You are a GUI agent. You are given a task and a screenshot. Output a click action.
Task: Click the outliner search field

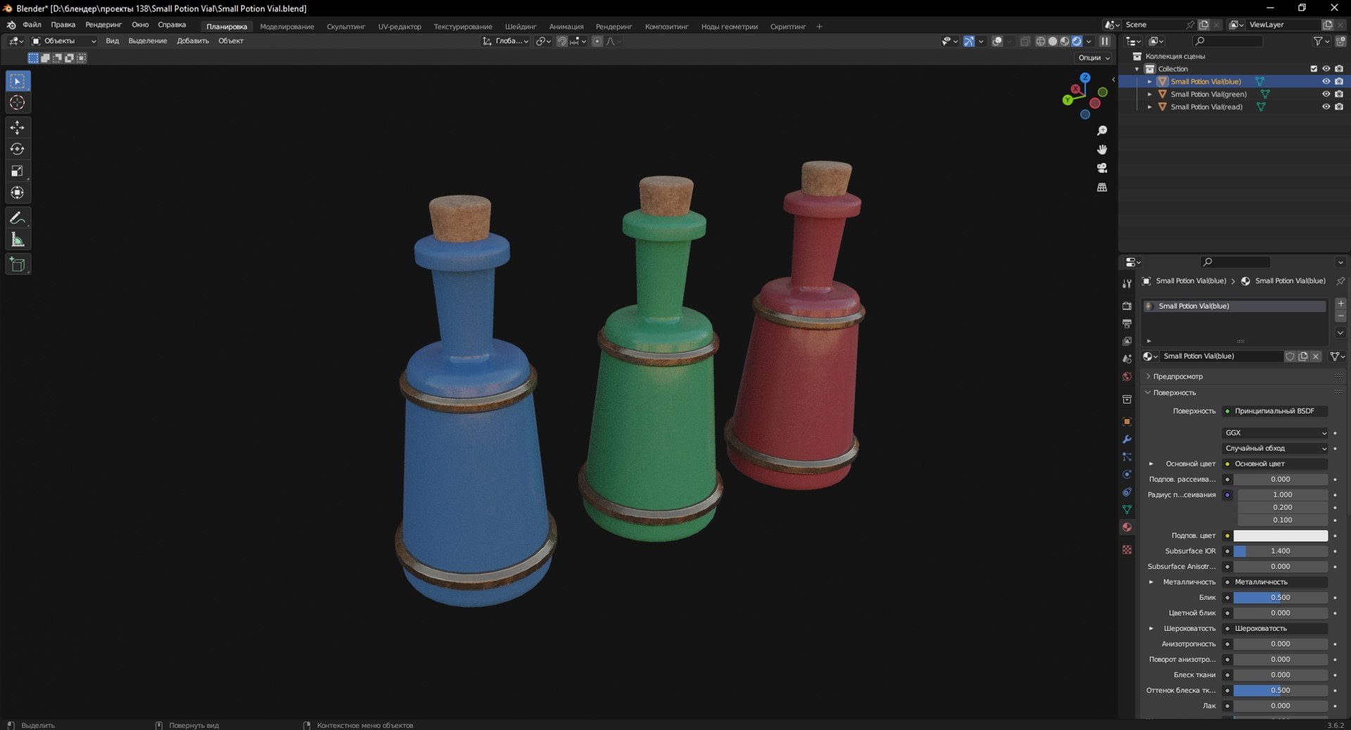(1228, 41)
